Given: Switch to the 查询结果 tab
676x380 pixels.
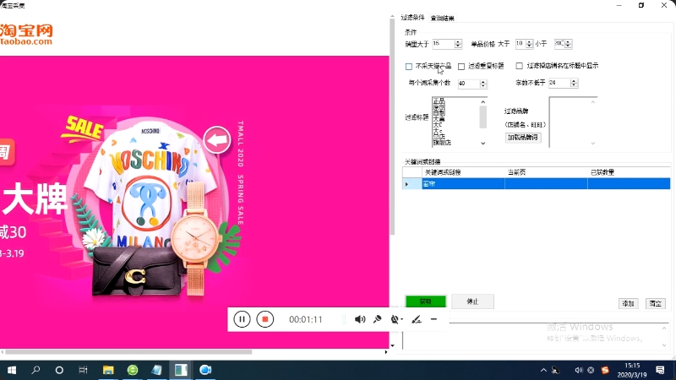Looking at the screenshot, I should coord(442,18).
